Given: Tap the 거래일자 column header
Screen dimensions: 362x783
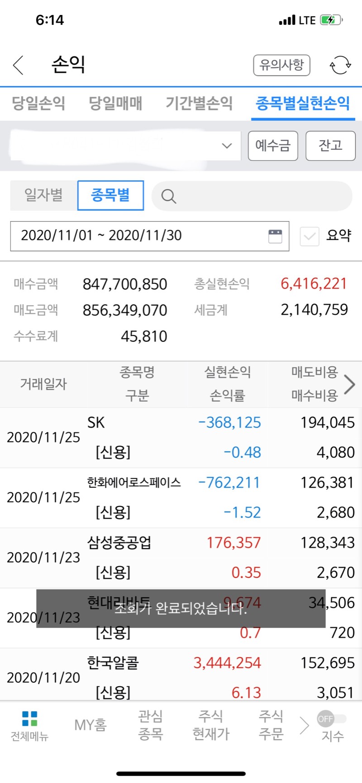Looking at the screenshot, I should [43, 384].
